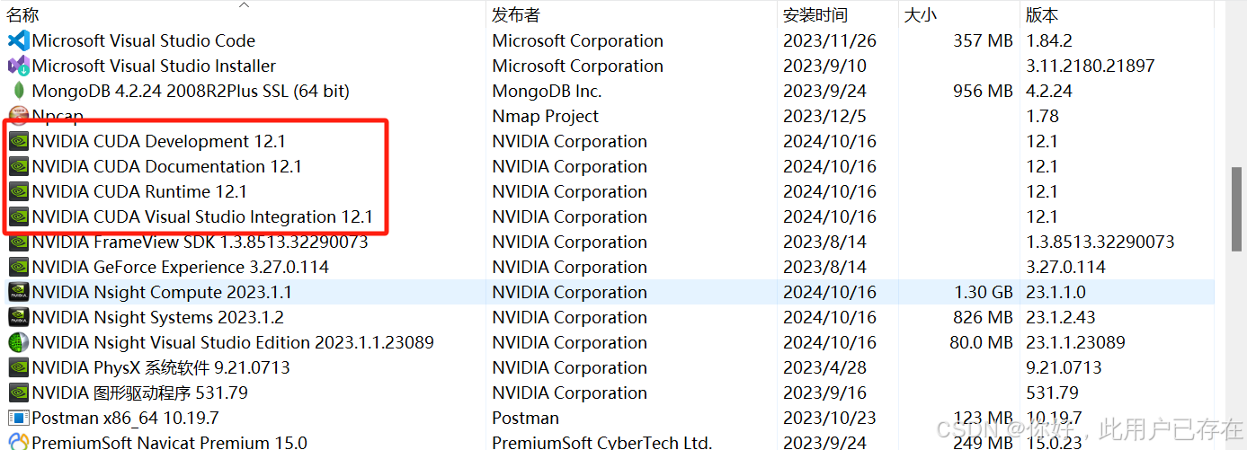Click size value 357 MB

[x=983, y=40]
